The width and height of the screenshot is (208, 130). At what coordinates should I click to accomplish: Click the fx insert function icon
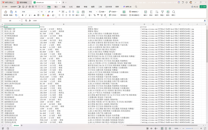30,21
